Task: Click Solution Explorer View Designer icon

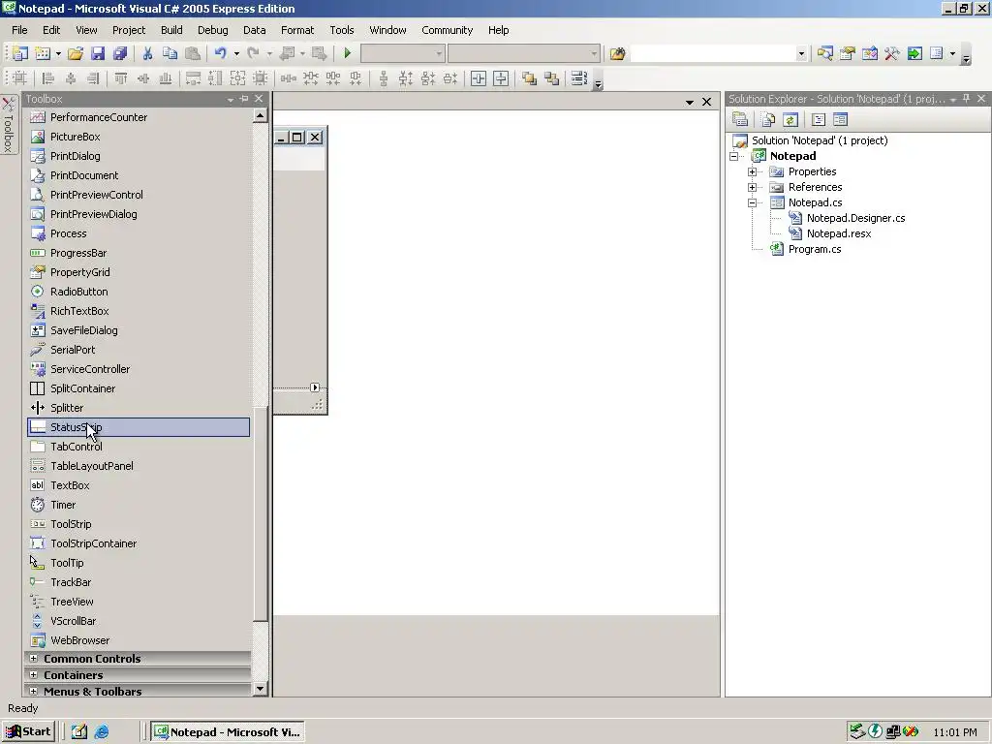Action: point(840,119)
